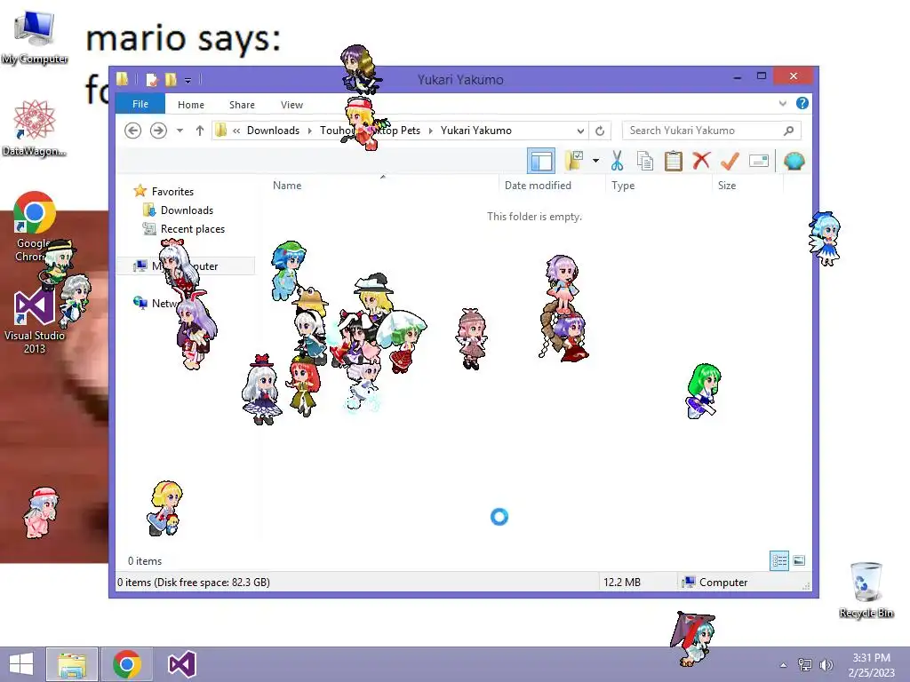The image size is (910, 682).
Task: Click the volume speaker tray icon
Action: tap(826, 665)
